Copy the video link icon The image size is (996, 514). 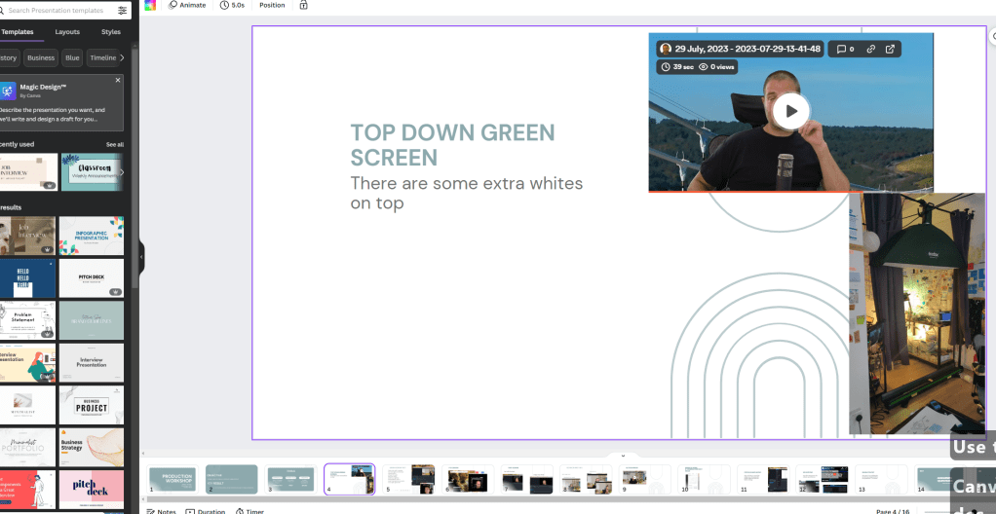click(x=871, y=49)
